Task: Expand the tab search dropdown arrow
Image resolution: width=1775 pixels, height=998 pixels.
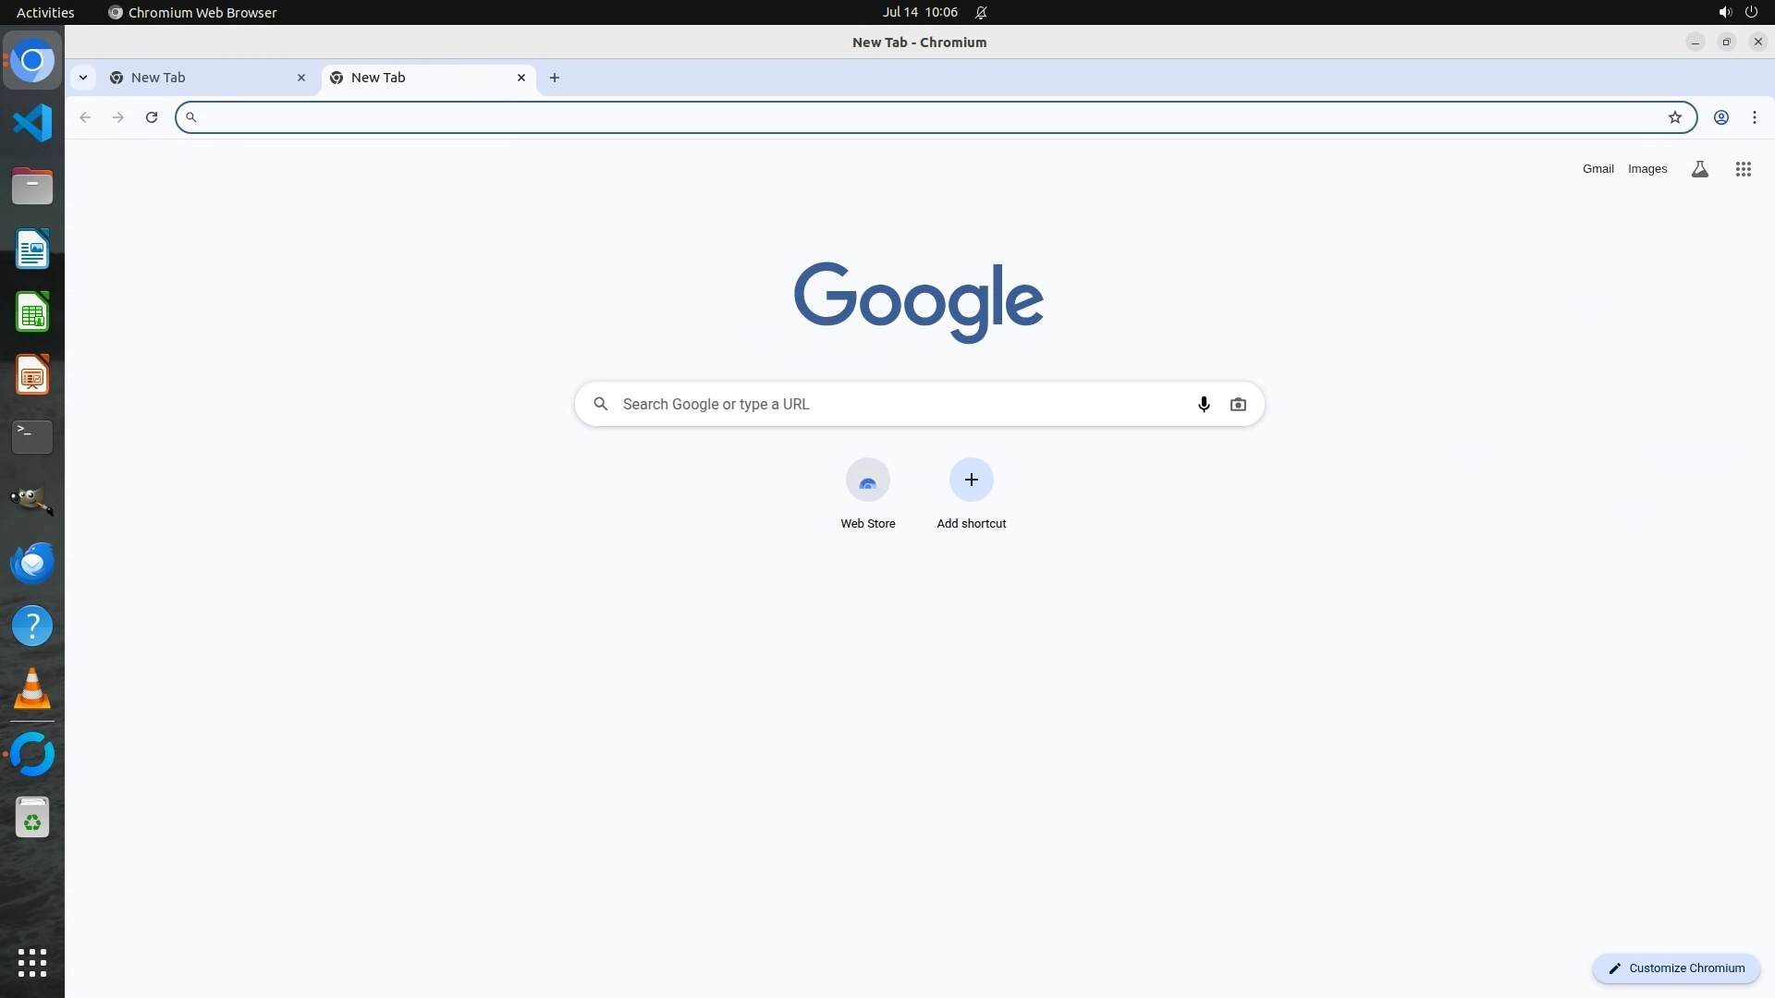Action: pyautogui.click(x=83, y=78)
